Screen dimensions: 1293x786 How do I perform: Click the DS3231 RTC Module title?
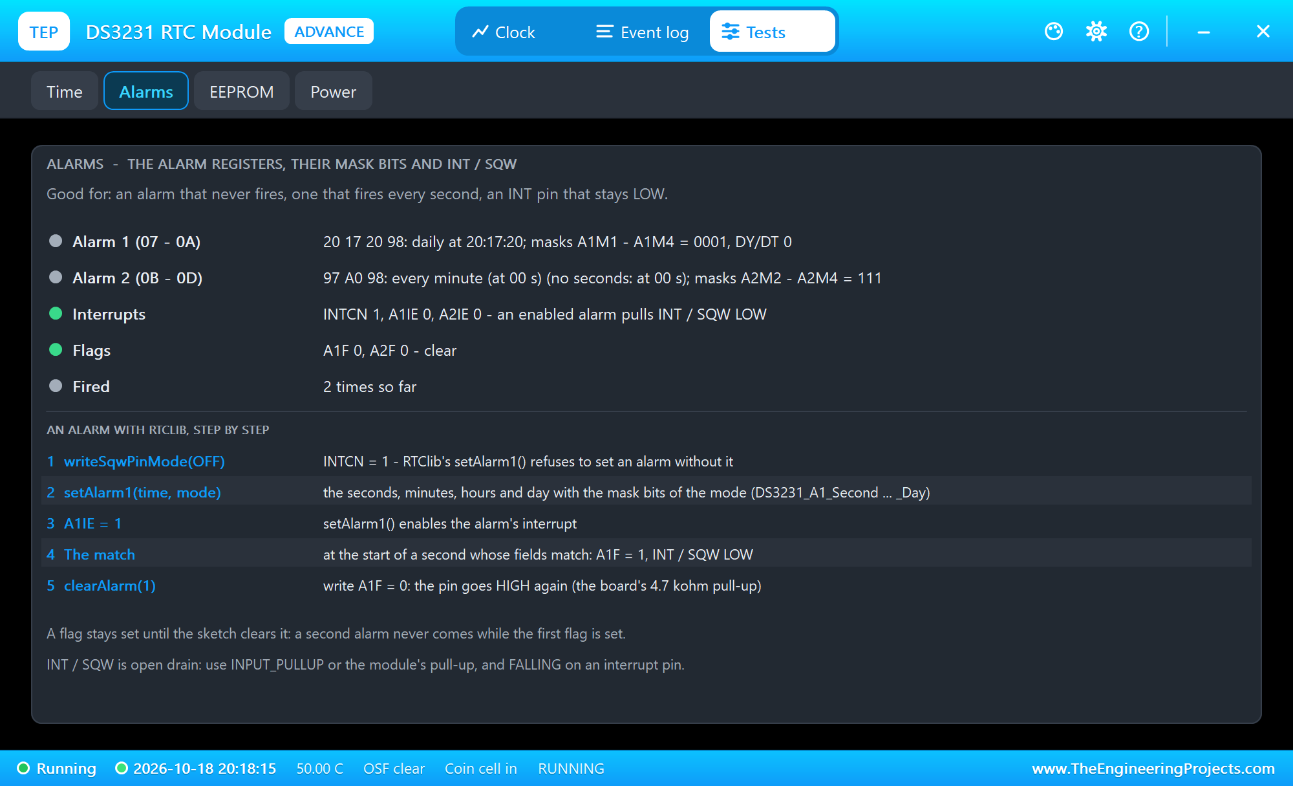pyautogui.click(x=178, y=32)
